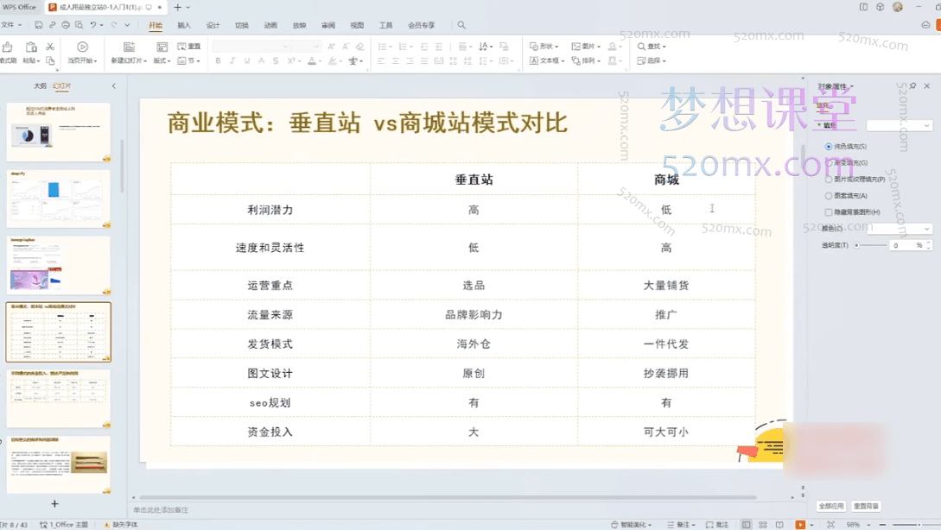Switch to the 大纲 panel tab
This screenshot has width=941, height=530.
[x=40, y=85]
